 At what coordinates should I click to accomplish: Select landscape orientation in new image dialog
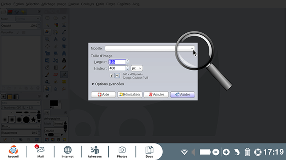(x=117, y=76)
